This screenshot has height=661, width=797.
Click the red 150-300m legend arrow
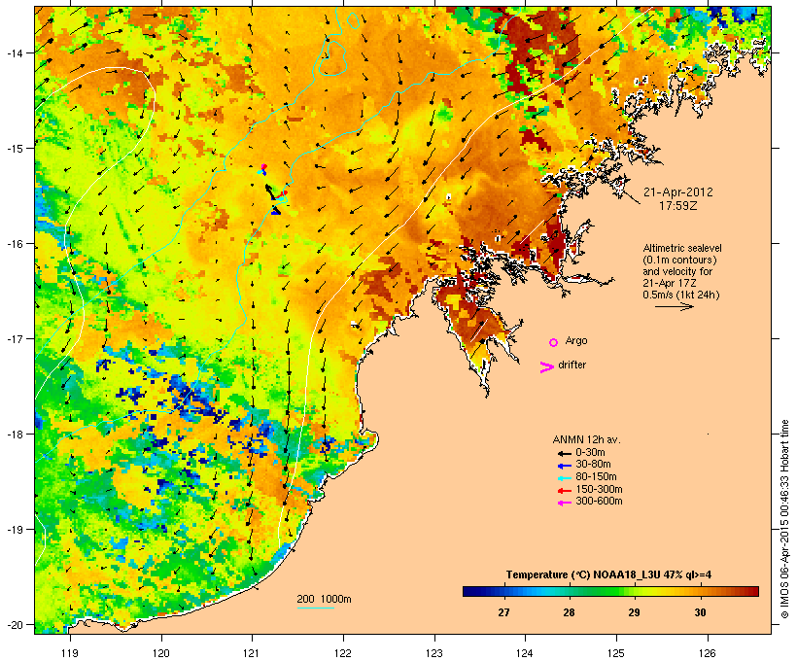(564, 491)
